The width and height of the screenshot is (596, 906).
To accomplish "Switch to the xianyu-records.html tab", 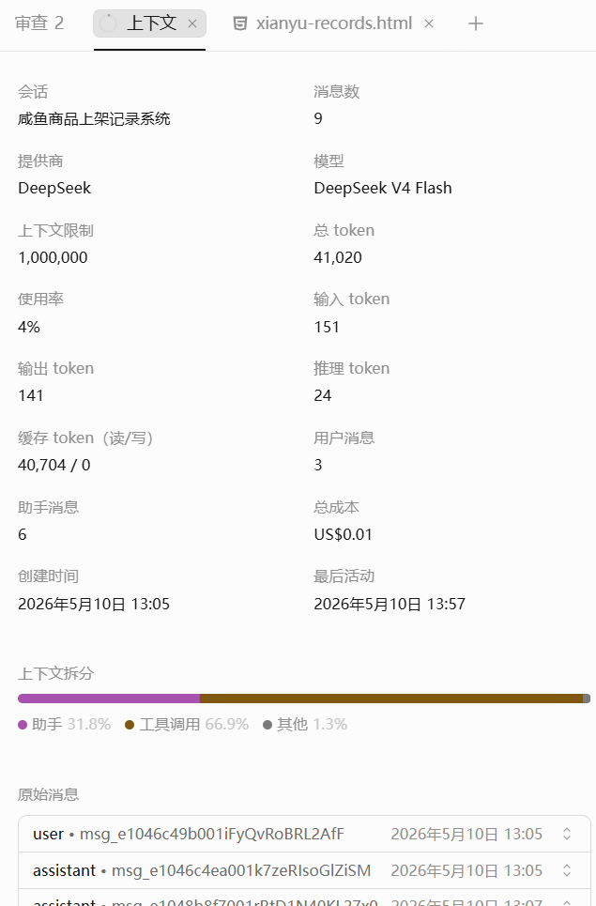I will [x=334, y=23].
